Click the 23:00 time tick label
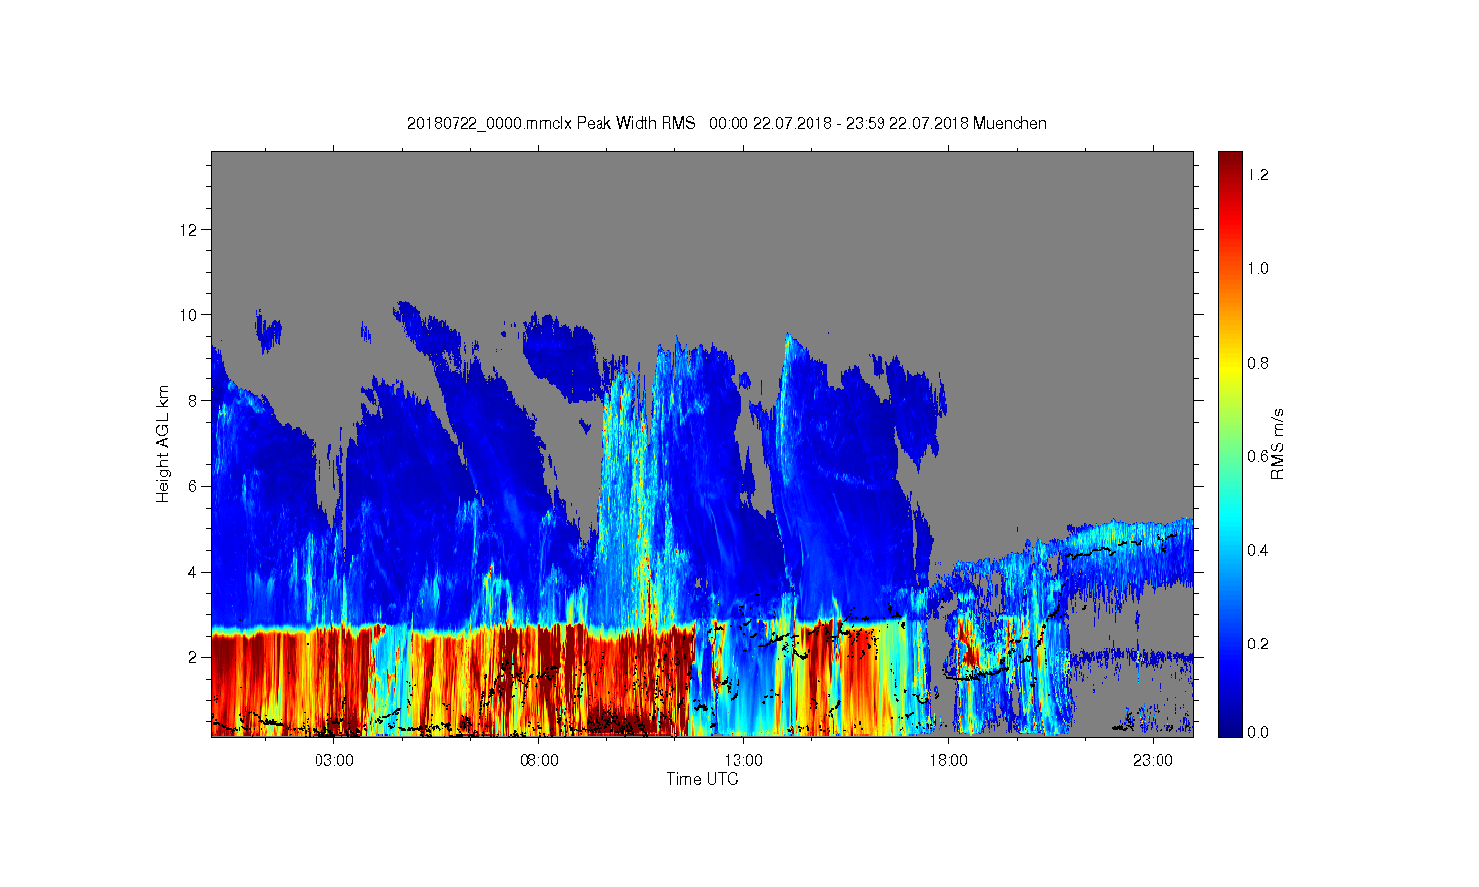 click(1153, 761)
